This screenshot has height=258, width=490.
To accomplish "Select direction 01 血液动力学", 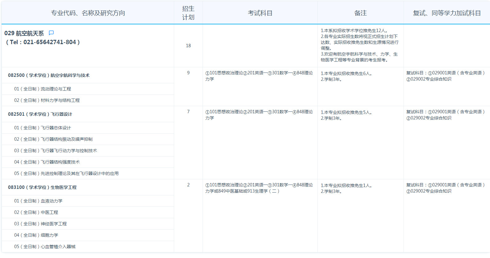I will pos(38,201).
